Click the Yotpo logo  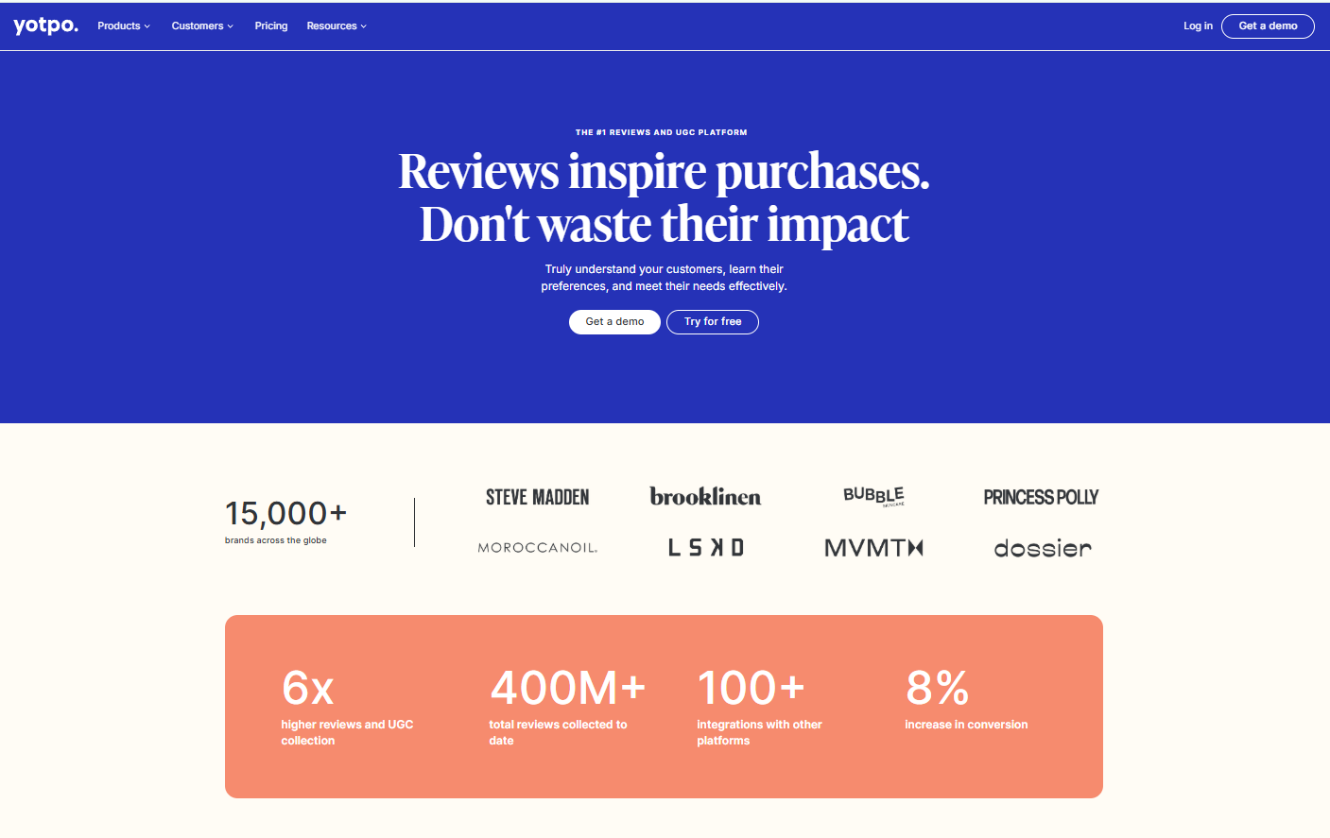(44, 26)
